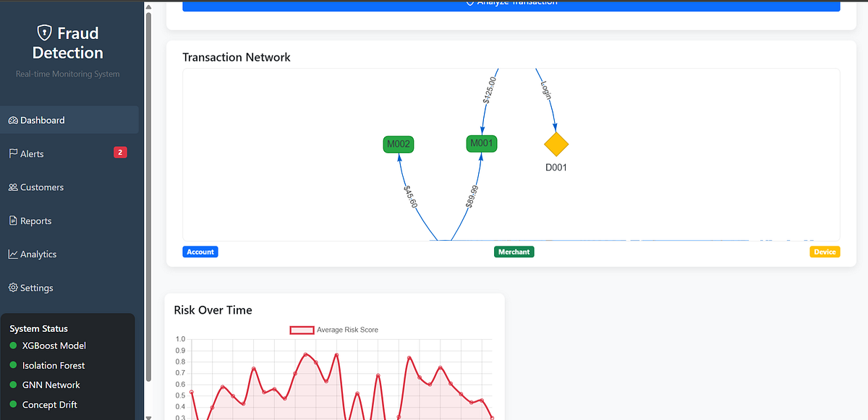This screenshot has width=868, height=420.
Task: Filter network by the Device legend badge
Action: tap(825, 252)
